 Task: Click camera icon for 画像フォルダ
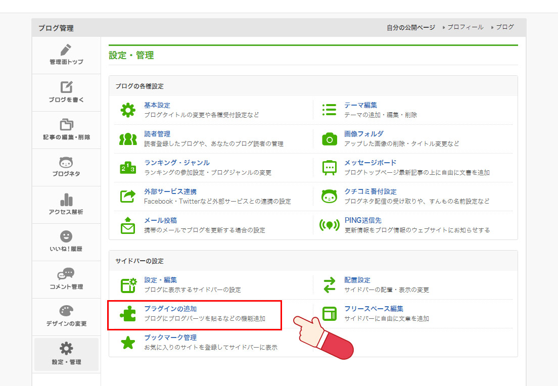click(329, 139)
